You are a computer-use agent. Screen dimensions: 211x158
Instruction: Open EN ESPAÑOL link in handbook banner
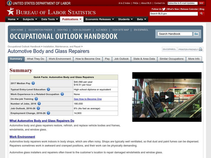point(141,30)
